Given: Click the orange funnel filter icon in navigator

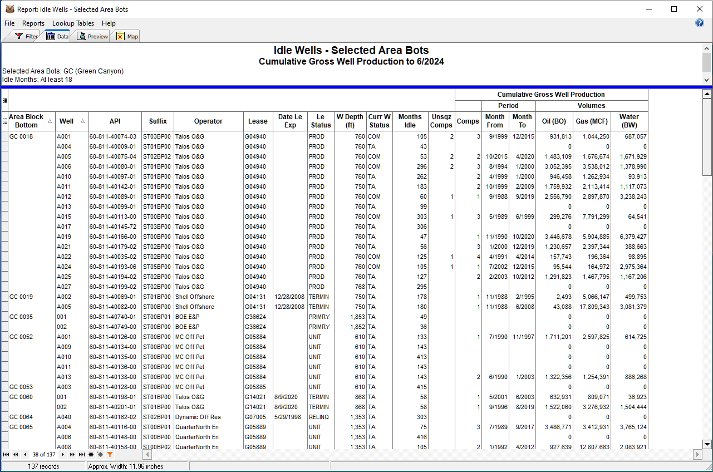Looking at the screenshot, I should tap(110, 455).
